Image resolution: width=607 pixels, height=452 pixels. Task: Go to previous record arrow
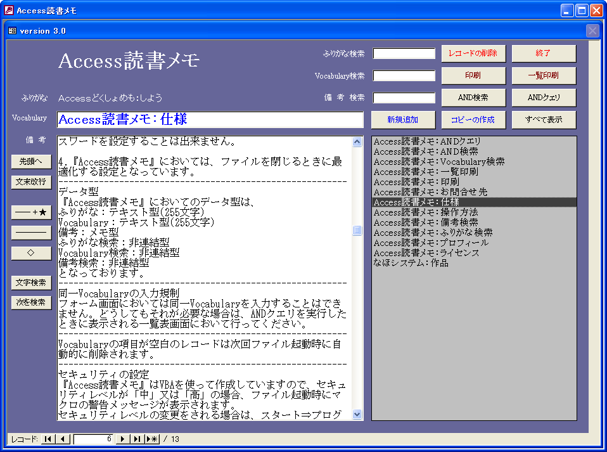[x=63, y=439]
